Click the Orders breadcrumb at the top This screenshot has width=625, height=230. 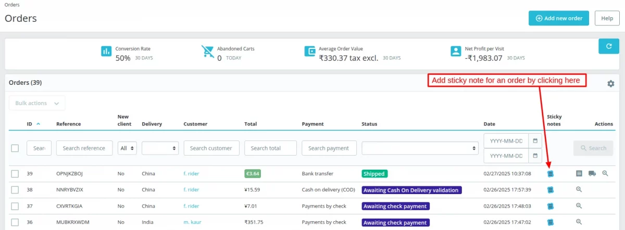pos(12,5)
